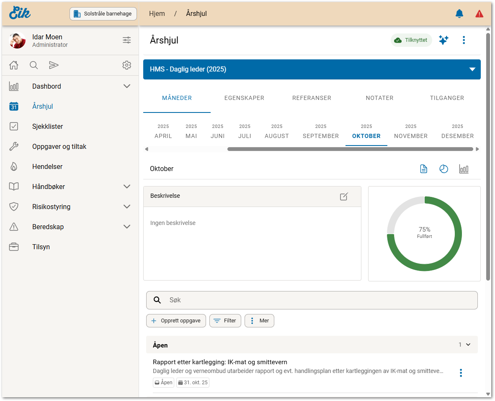Expand the Dashbord menu section
Image resolution: width=495 pixels, height=401 pixels.
pos(127,86)
